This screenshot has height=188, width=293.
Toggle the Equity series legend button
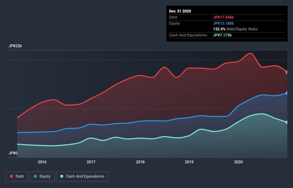[x=42, y=177]
